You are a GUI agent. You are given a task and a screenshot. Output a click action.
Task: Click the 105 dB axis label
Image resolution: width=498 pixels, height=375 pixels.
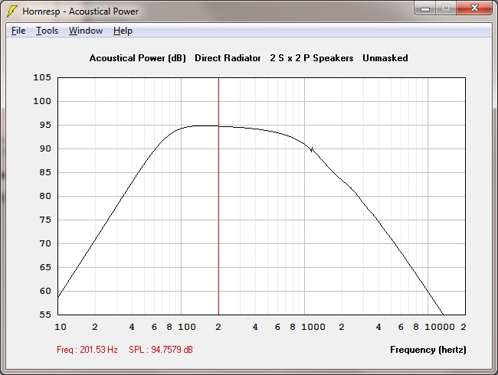[x=42, y=77]
